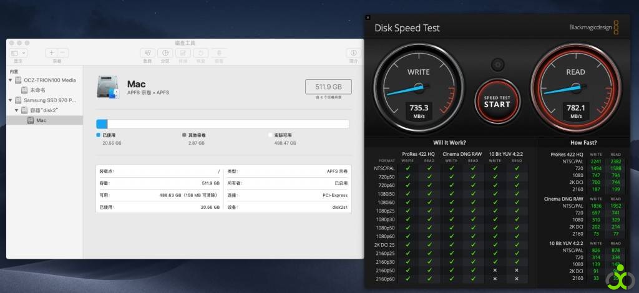The width and height of the screenshot is (639, 293).
Task: Click Cinema DNG RAW column header in Will It Work
Action: coord(462,154)
